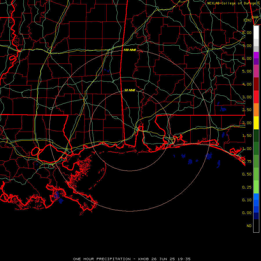261x261 pixels.
Task: Pick the white swatch above 8.00
Action: pyautogui.click(x=256, y=32)
